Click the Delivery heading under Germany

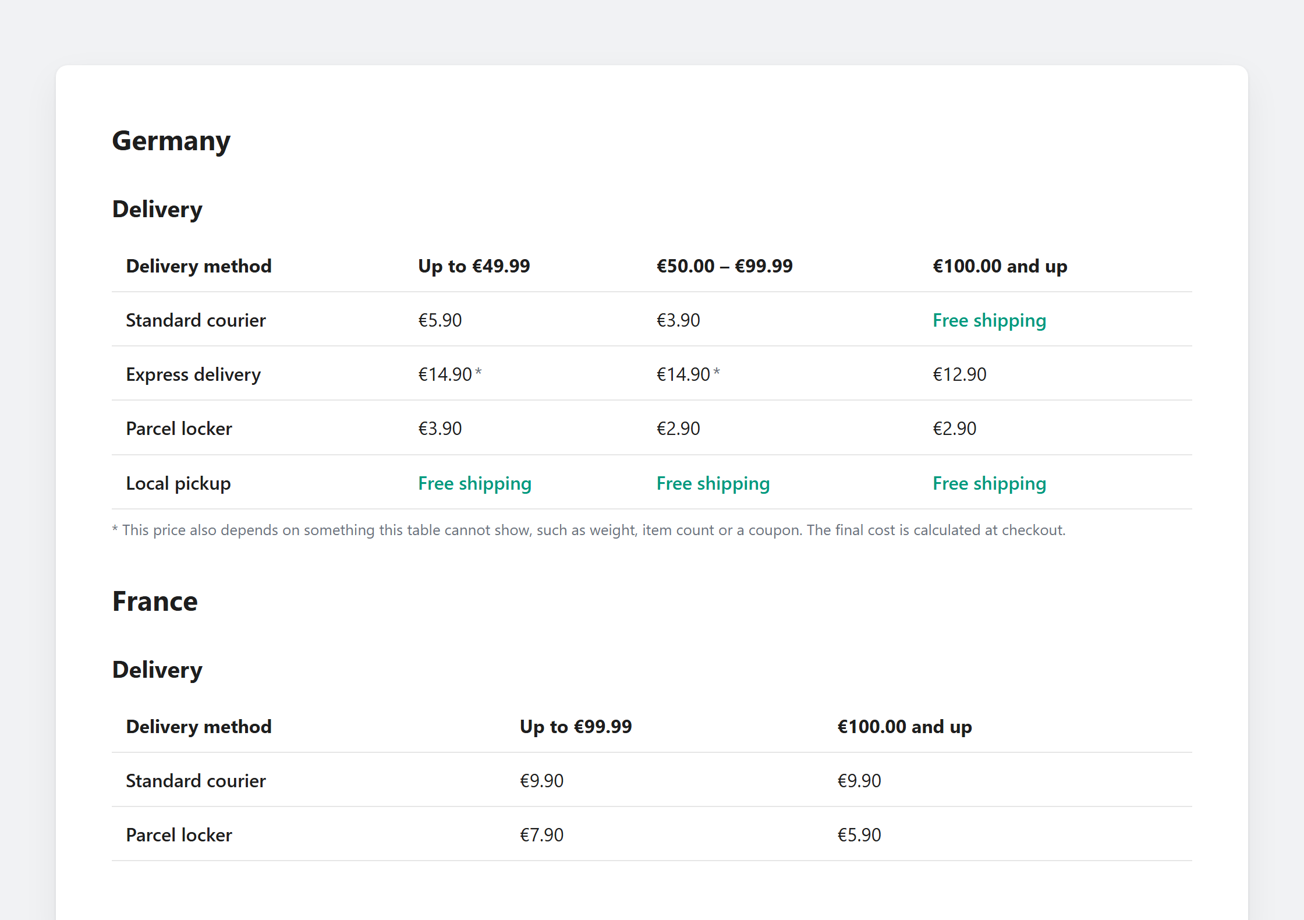tap(157, 210)
